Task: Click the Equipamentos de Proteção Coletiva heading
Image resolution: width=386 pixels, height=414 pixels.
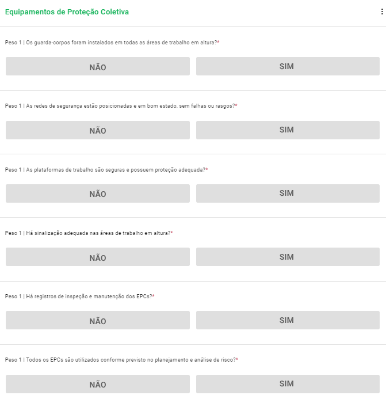Action: (67, 12)
